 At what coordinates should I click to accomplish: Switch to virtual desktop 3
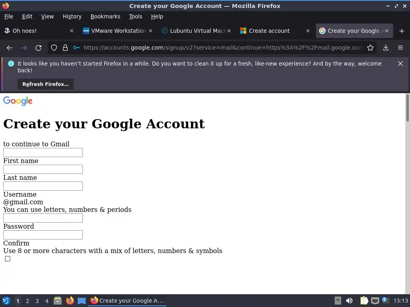point(37,301)
